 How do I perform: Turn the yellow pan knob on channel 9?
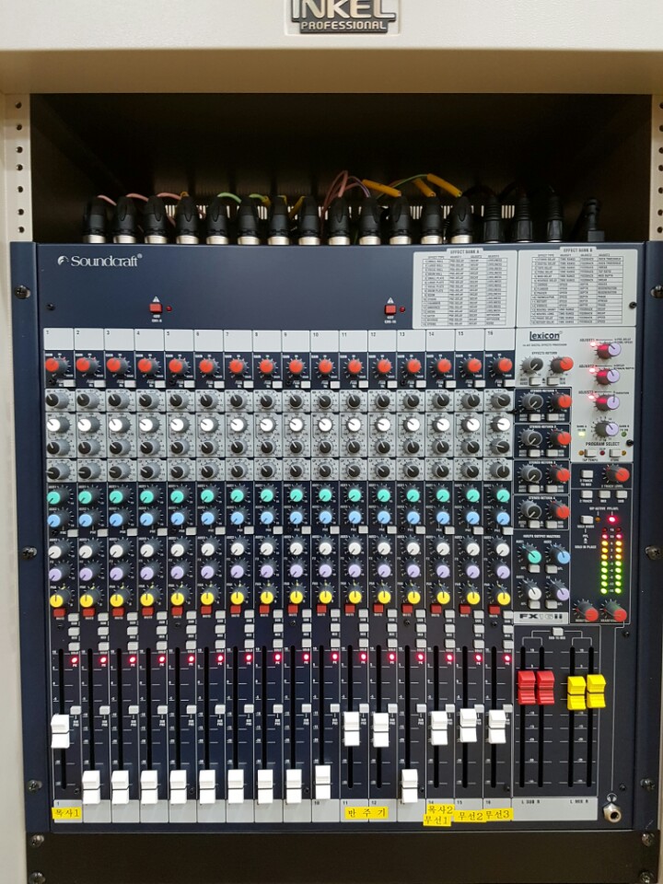click(x=296, y=597)
